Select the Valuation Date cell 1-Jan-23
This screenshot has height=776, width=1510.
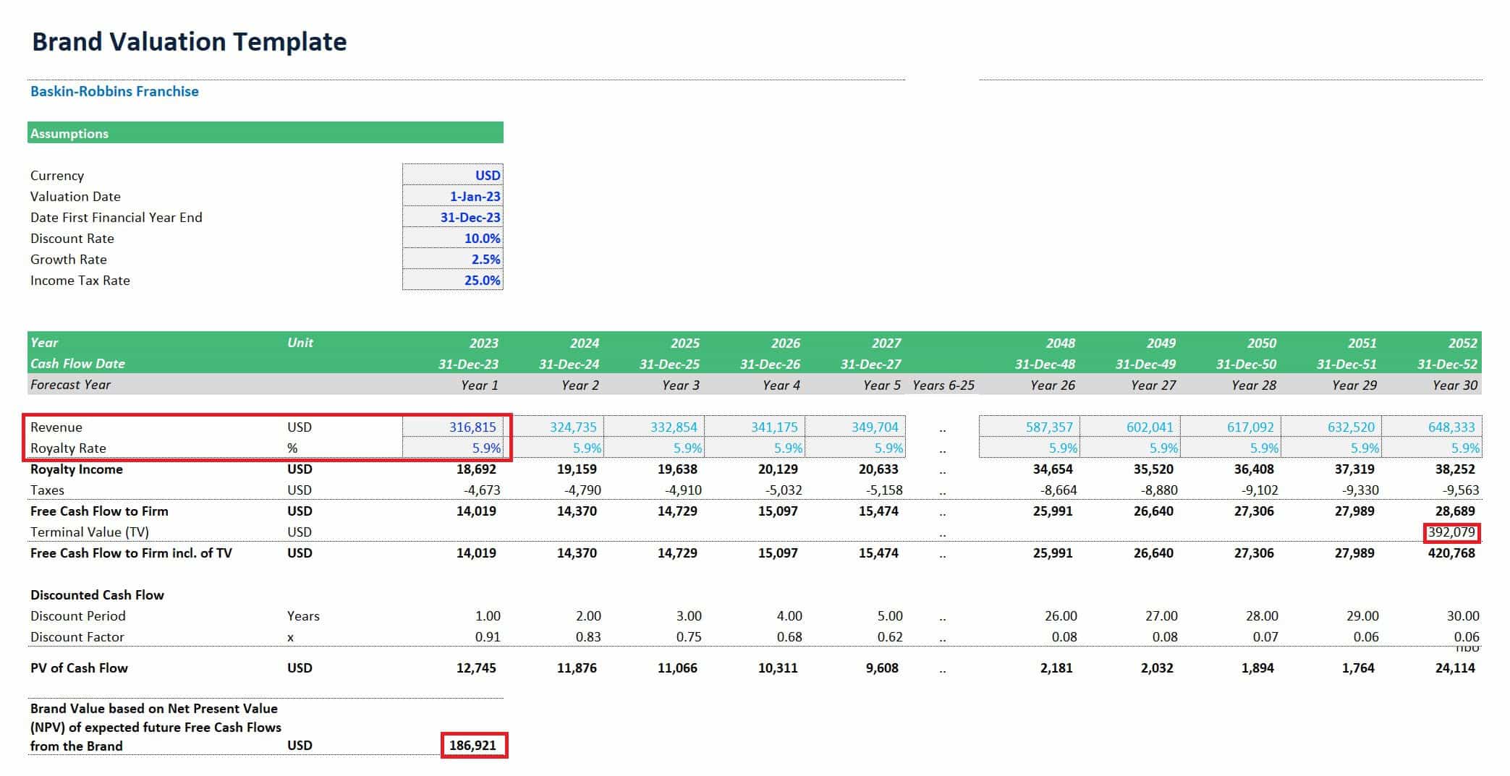tap(453, 196)
